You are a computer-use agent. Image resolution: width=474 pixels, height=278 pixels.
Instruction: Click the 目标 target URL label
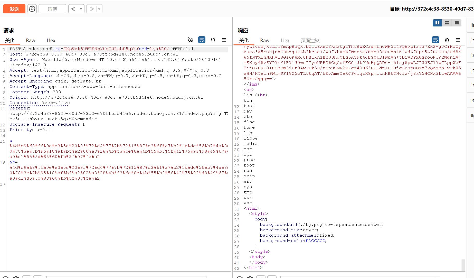tap(432, 9)
